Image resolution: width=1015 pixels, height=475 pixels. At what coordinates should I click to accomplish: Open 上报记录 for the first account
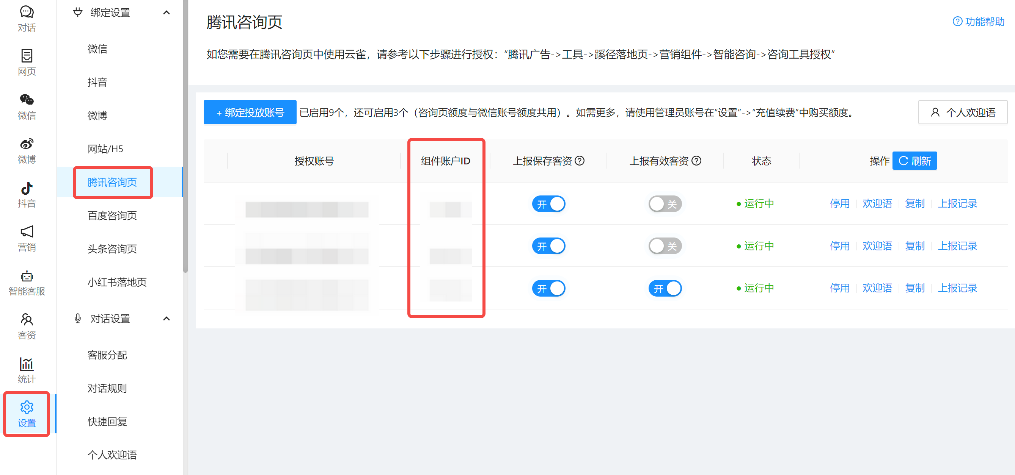(x=957, y=203)
